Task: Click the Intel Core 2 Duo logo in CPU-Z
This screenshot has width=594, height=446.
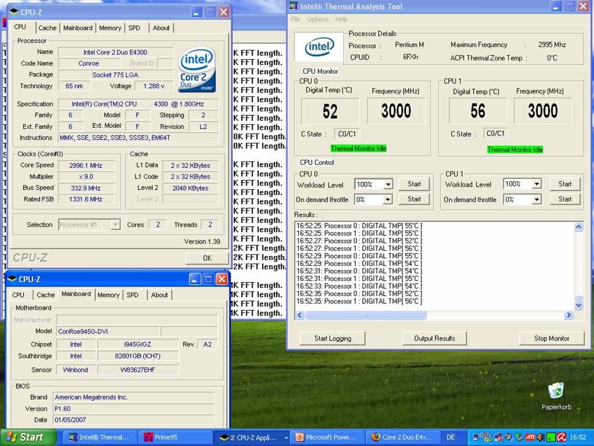Action: [197, 69]
